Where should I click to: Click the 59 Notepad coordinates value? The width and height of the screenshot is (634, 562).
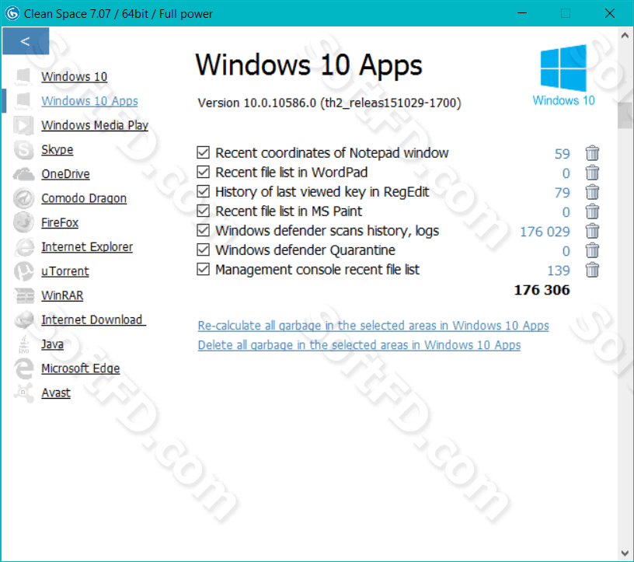pyautogui.click(x=562, y=154)
